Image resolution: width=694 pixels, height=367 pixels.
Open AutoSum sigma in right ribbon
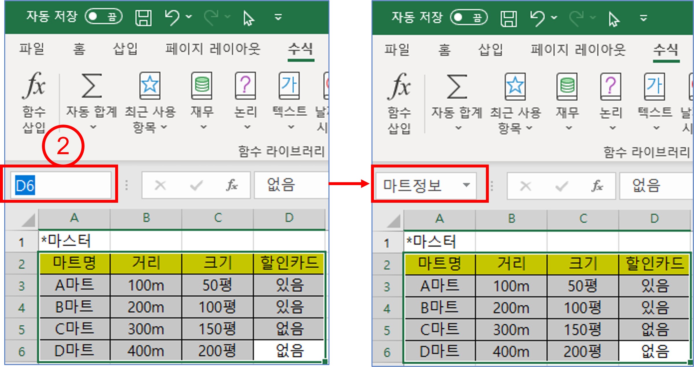click(457, 87)
